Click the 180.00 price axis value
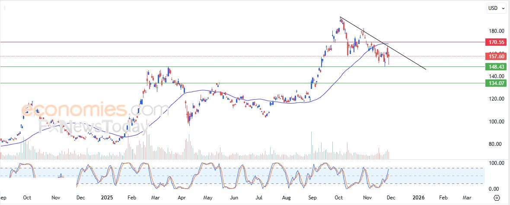The height and width of the screenshot is (205, 510). 496,31
